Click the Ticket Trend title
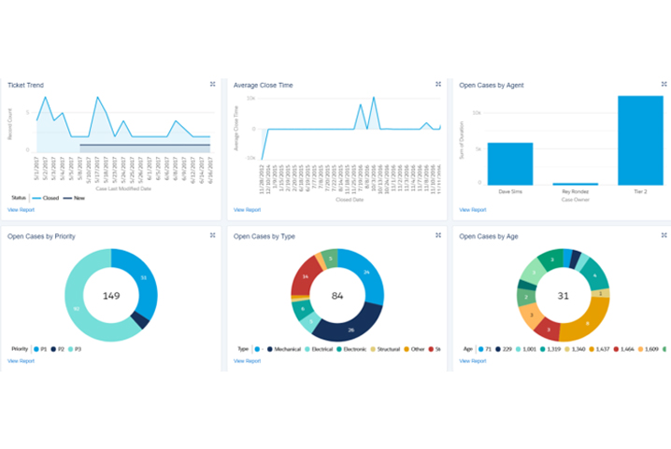The height and width of the screenshot is (449, 671). point(25,85)
